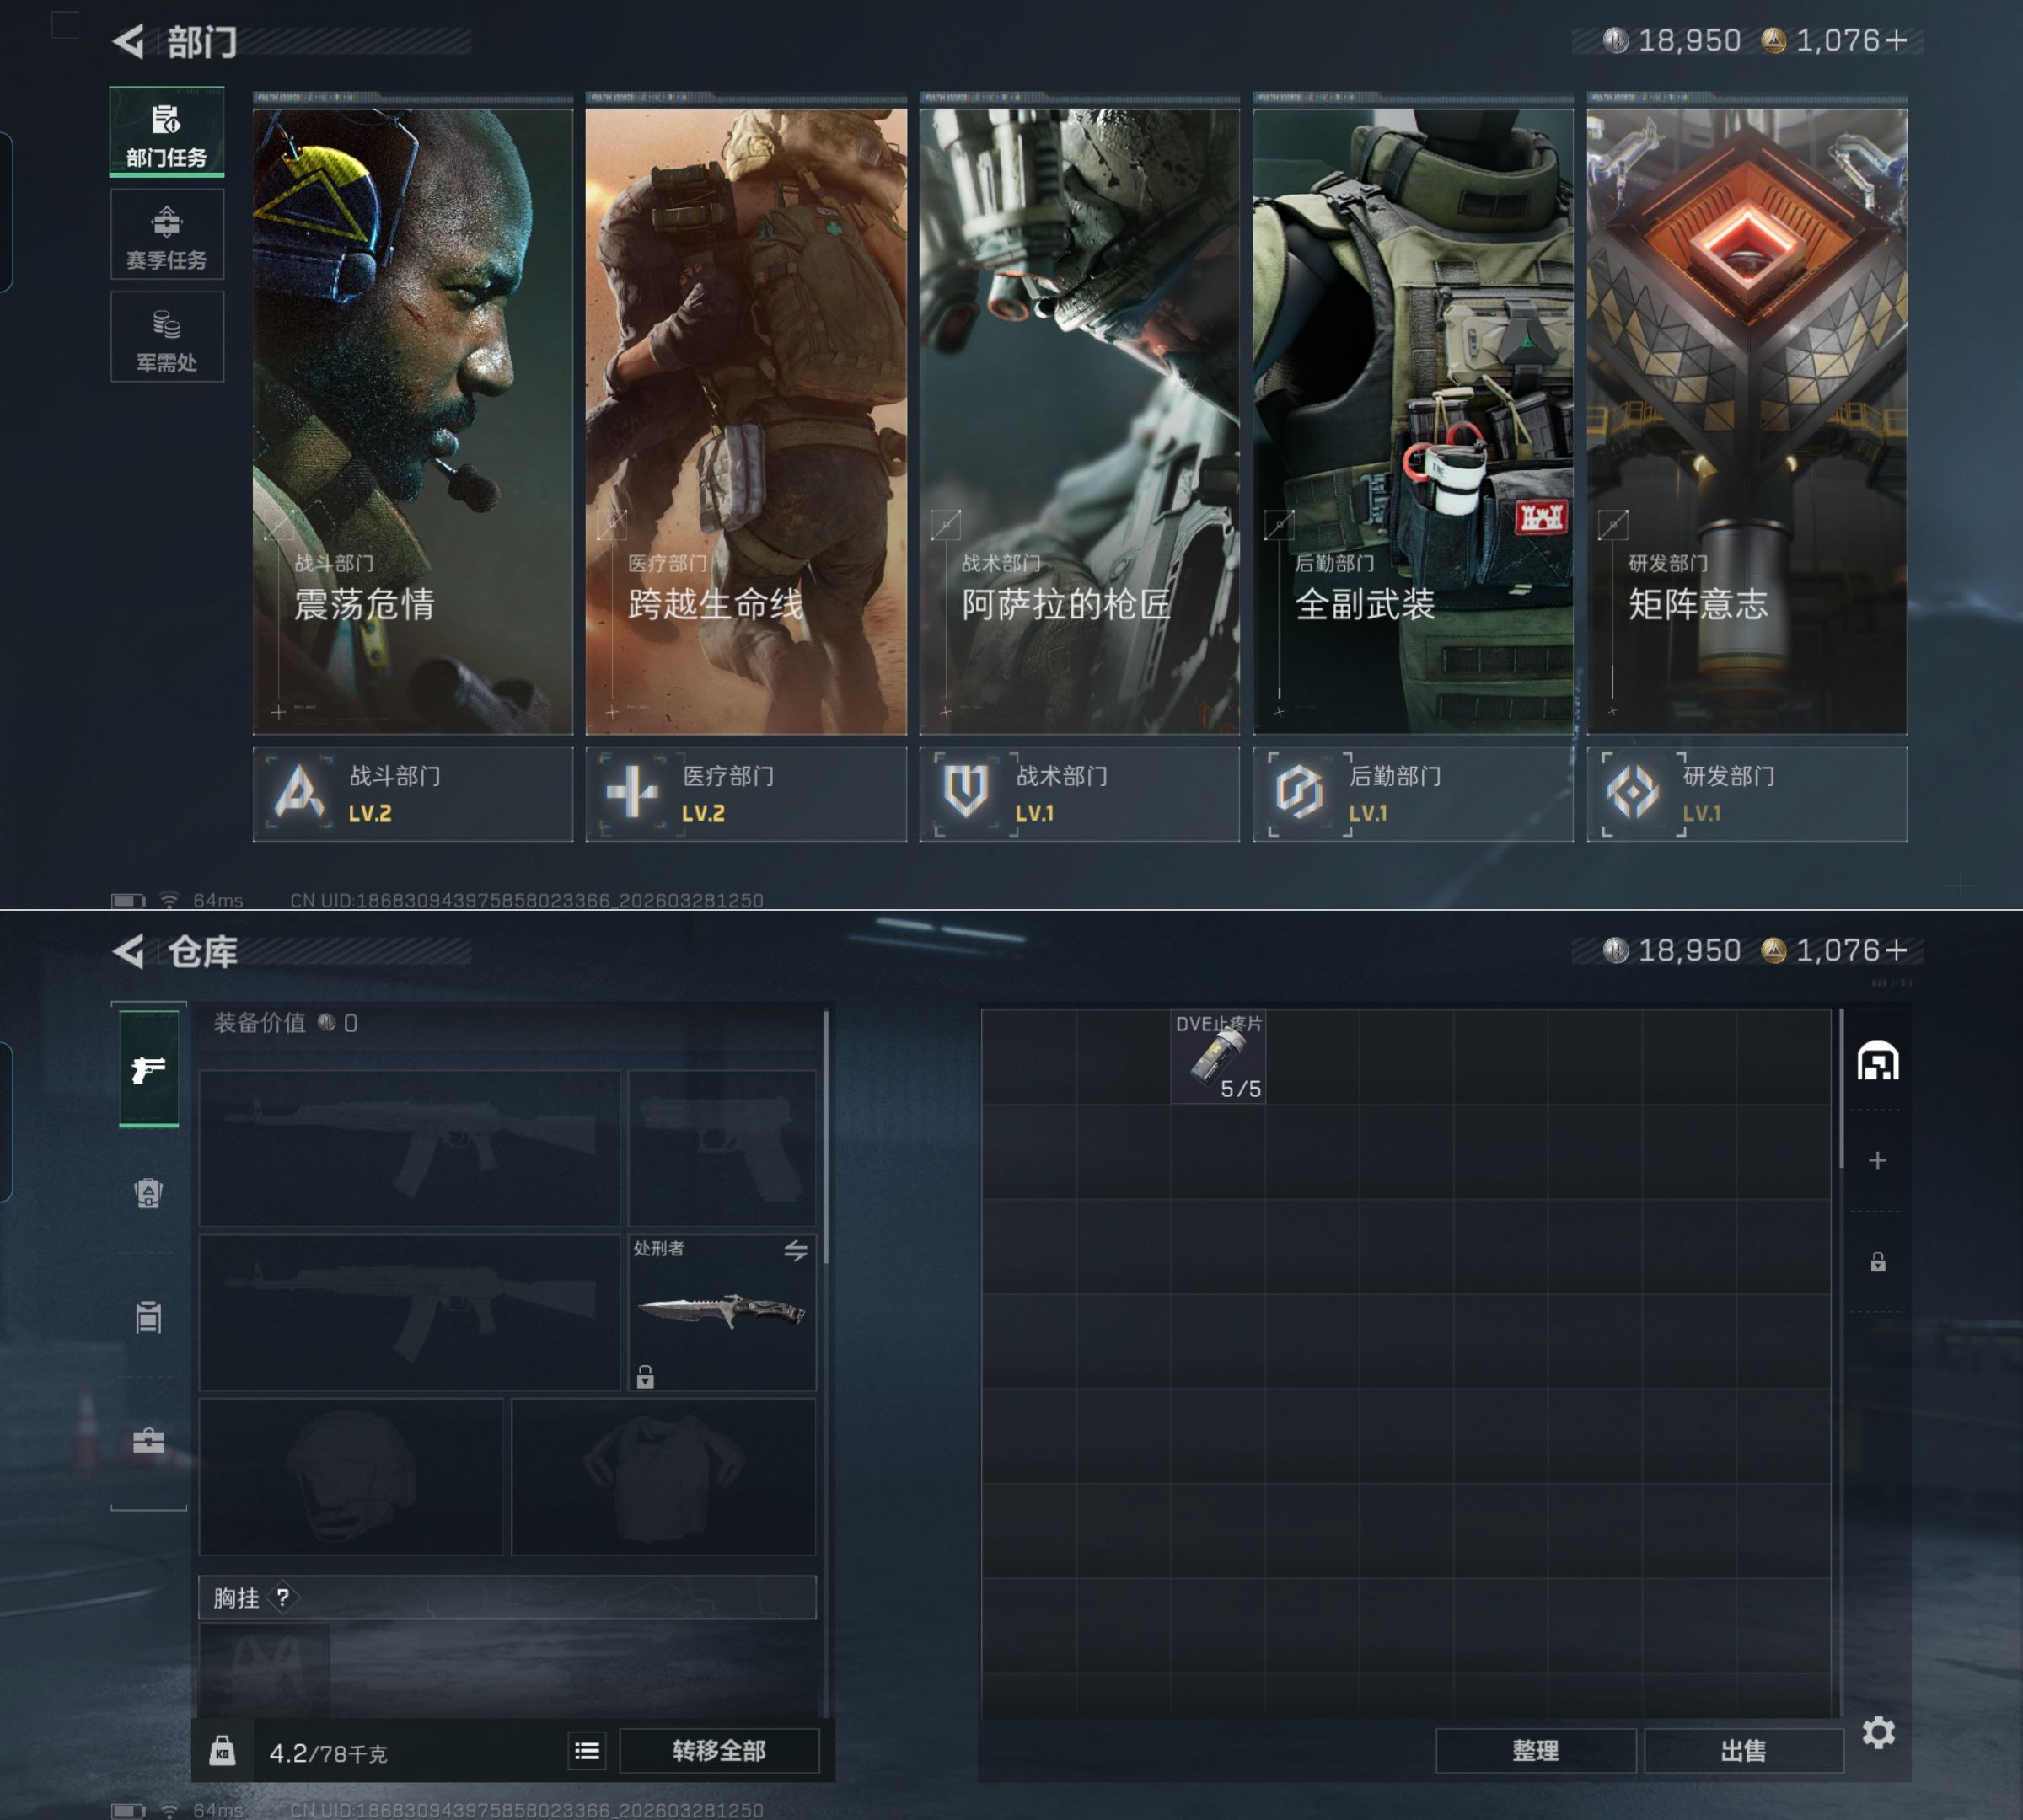Image resolution: width=2023 pixels, height=1820 pixels.
Task: Select DVE止疼片 item in storage grid
Action: (1218, 1058)
